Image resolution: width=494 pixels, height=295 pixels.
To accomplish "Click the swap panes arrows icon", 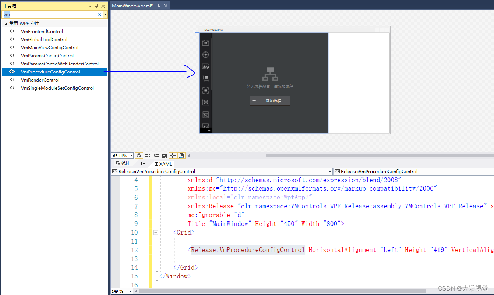I will pos(142,163).
